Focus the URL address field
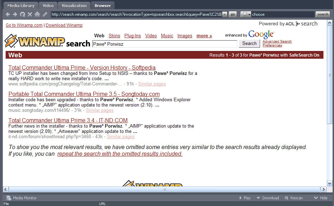This screenshot has height=206, width=334. pos(136,14)
